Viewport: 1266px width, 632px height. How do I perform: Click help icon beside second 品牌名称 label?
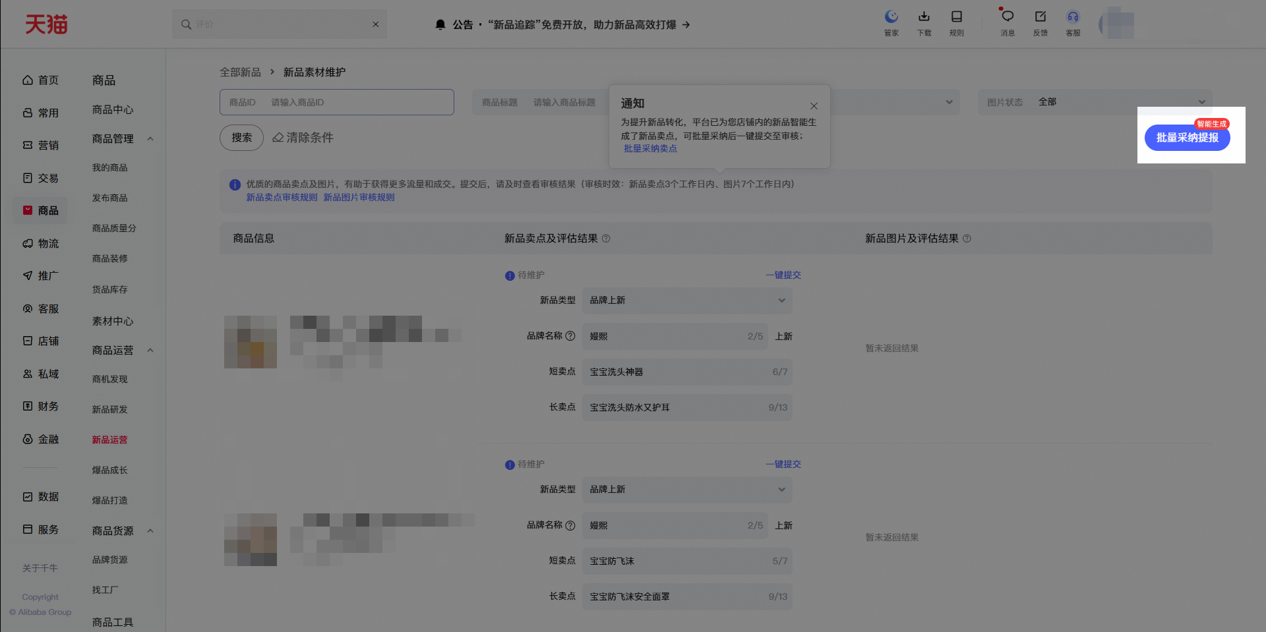coord(570,525)
